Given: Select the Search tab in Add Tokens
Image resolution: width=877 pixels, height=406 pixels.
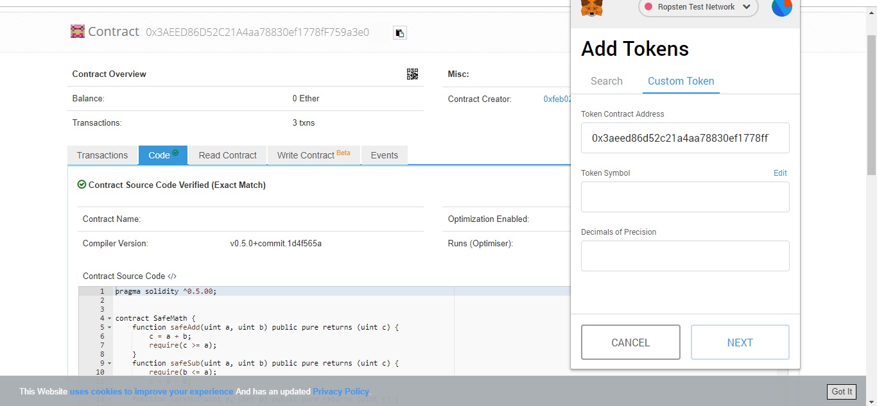Looking at the screenshot, I should click(x=606, y=81).
